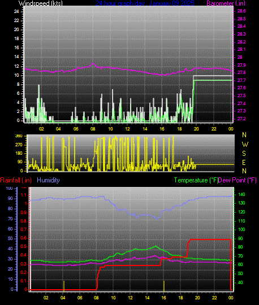259x305 pixels.
Task: Click the Windspeed (kts) axis title
Action: click(x=41, y=3)
